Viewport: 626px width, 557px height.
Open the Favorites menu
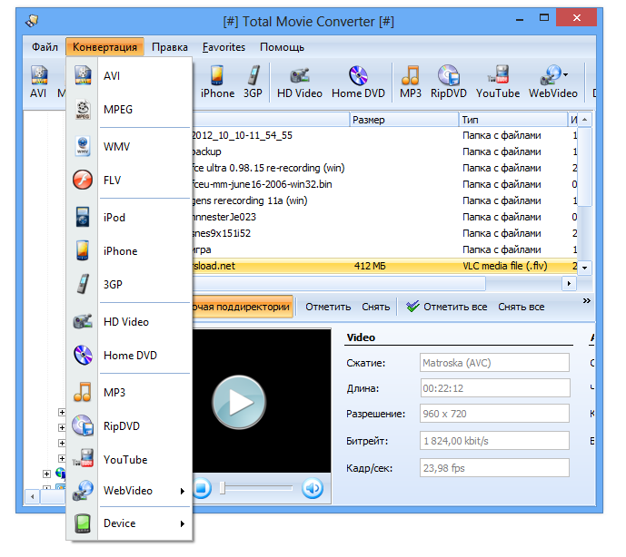pyautogui.click(x=224, y=47)
